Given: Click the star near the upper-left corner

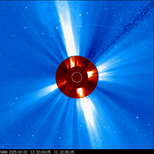Looking at the screenshot, I should (x=26, y=8).
